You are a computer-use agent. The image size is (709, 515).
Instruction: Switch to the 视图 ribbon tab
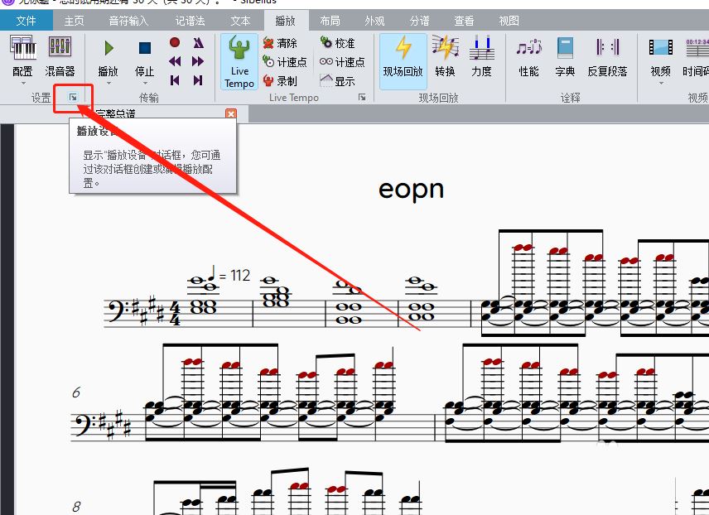tap(509, 21)
